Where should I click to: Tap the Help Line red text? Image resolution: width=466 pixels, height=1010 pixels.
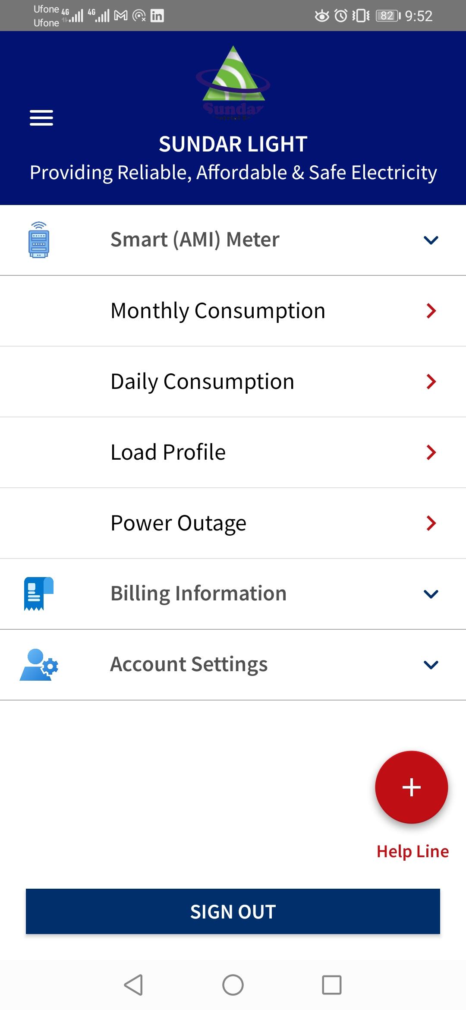pyautogui.click(x=412, y=852)
